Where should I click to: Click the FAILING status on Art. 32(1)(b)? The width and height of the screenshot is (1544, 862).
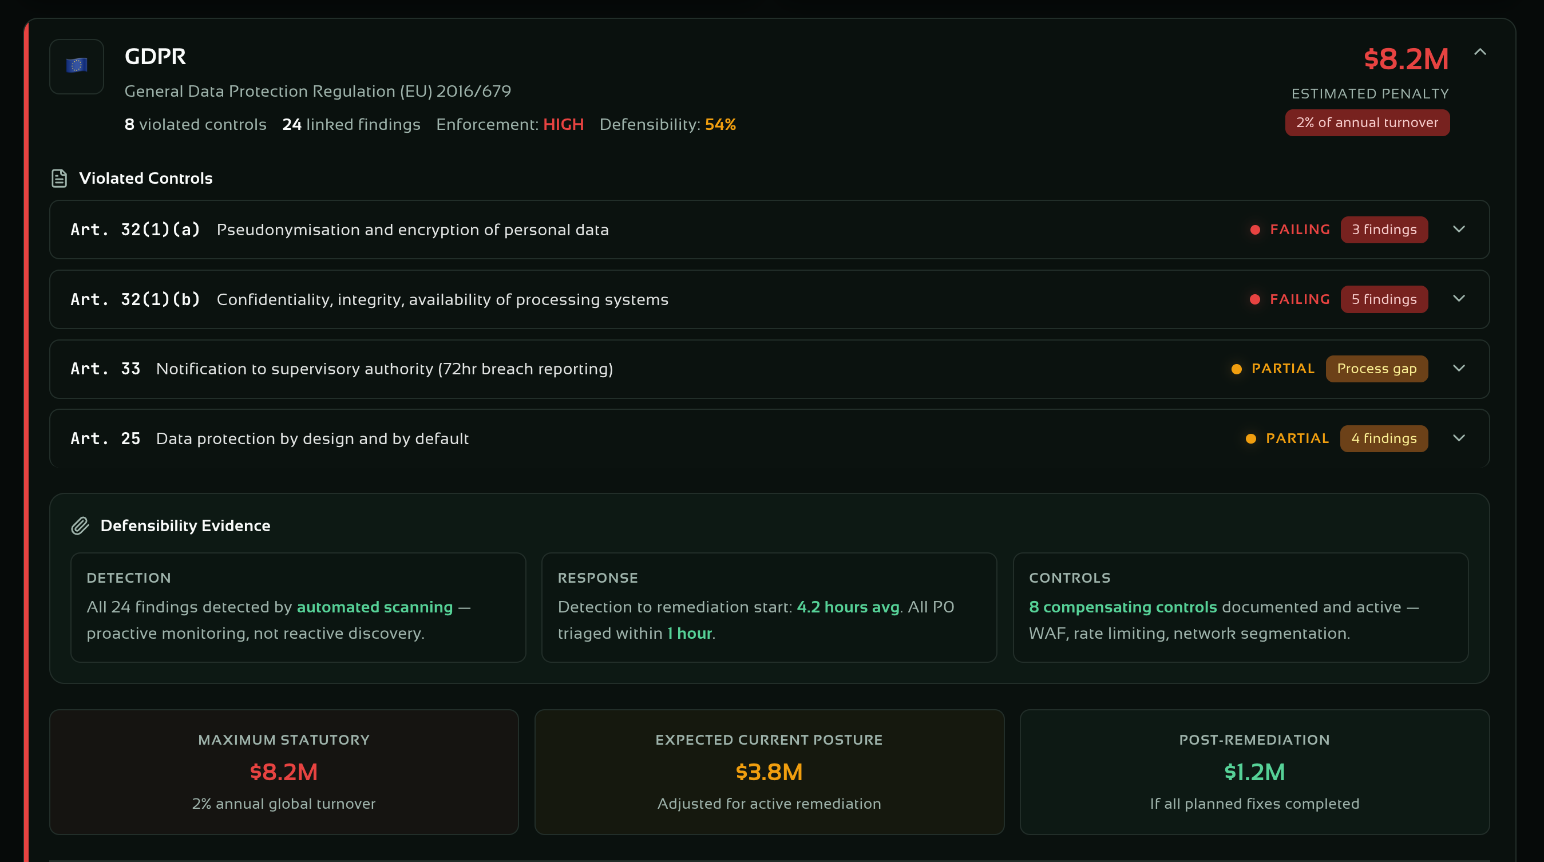point(1300,299)
